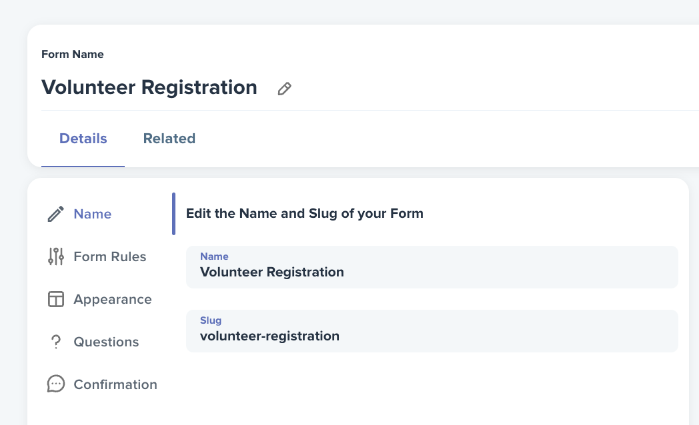The image size is (699, 425).
Task: Go to the Appearance section
Action: 112,300
